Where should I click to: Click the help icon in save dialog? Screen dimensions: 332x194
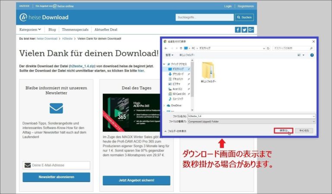point(312,55)
